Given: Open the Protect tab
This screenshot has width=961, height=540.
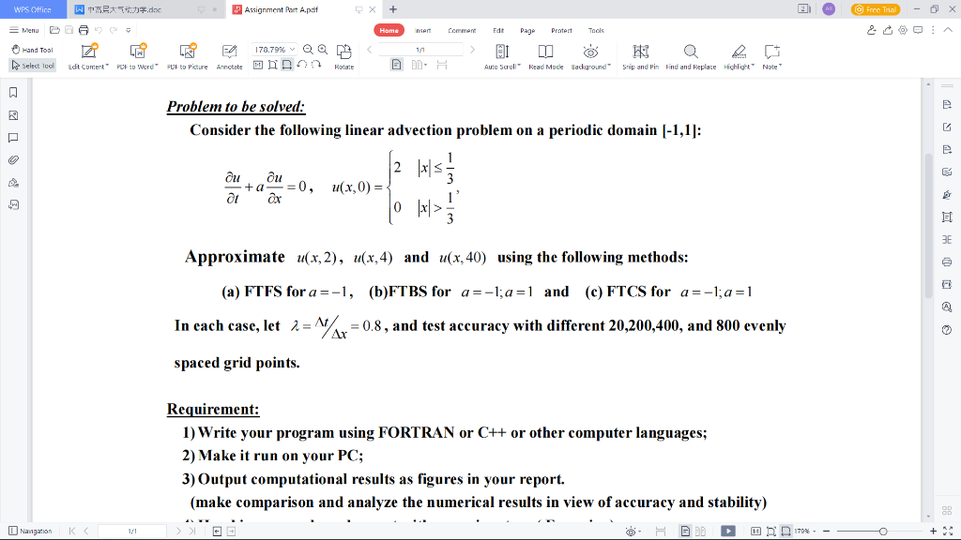Looking at the screenshot, I should pyautogui.click(x=561, y=30).
